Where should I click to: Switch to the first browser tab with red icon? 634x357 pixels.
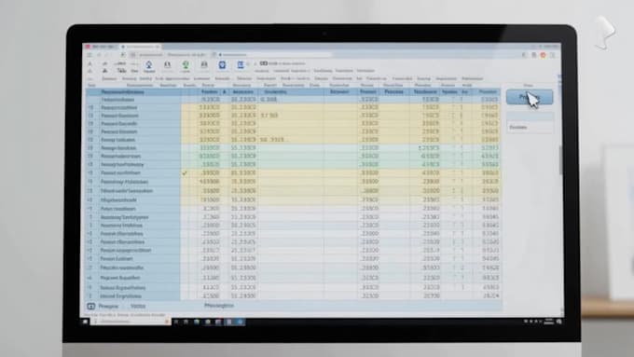pyautogui.click(x=101, y=47)
